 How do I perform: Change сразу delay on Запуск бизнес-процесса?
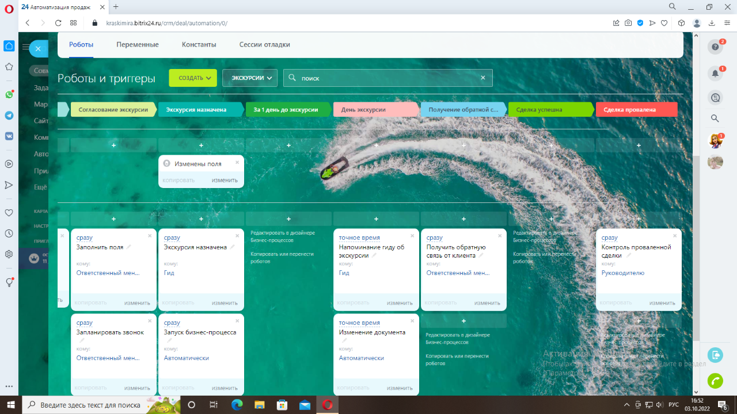point(172,323)
